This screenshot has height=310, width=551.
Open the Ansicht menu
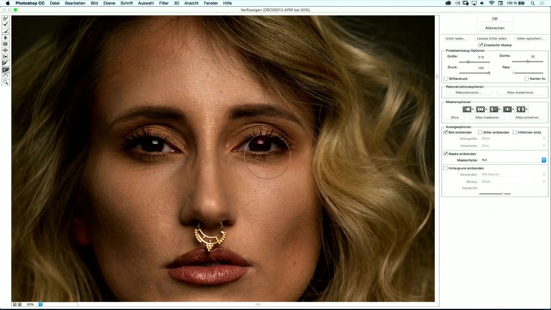[191, 3]
